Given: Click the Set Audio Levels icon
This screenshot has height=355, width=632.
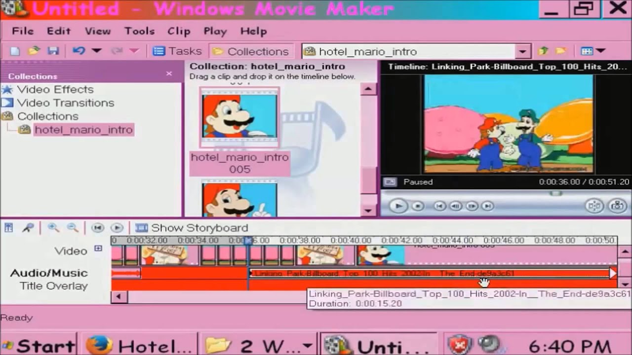Looking at the screenshot, I should (x=9, y=228).
